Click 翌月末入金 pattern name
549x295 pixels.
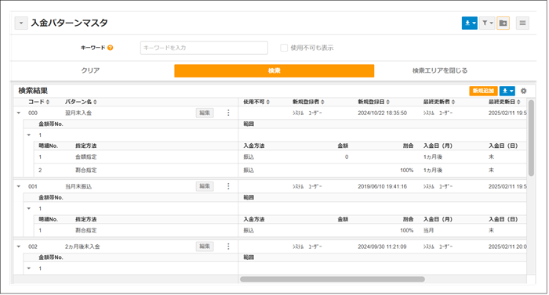click(78, 113)
